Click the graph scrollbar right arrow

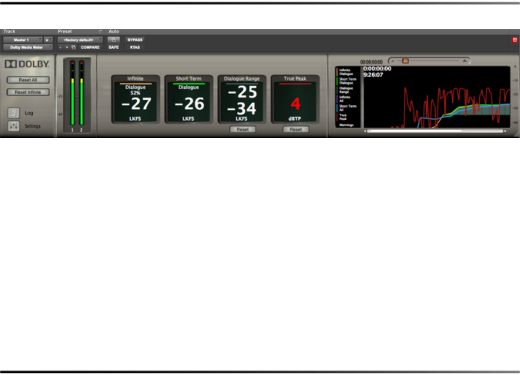505,131
